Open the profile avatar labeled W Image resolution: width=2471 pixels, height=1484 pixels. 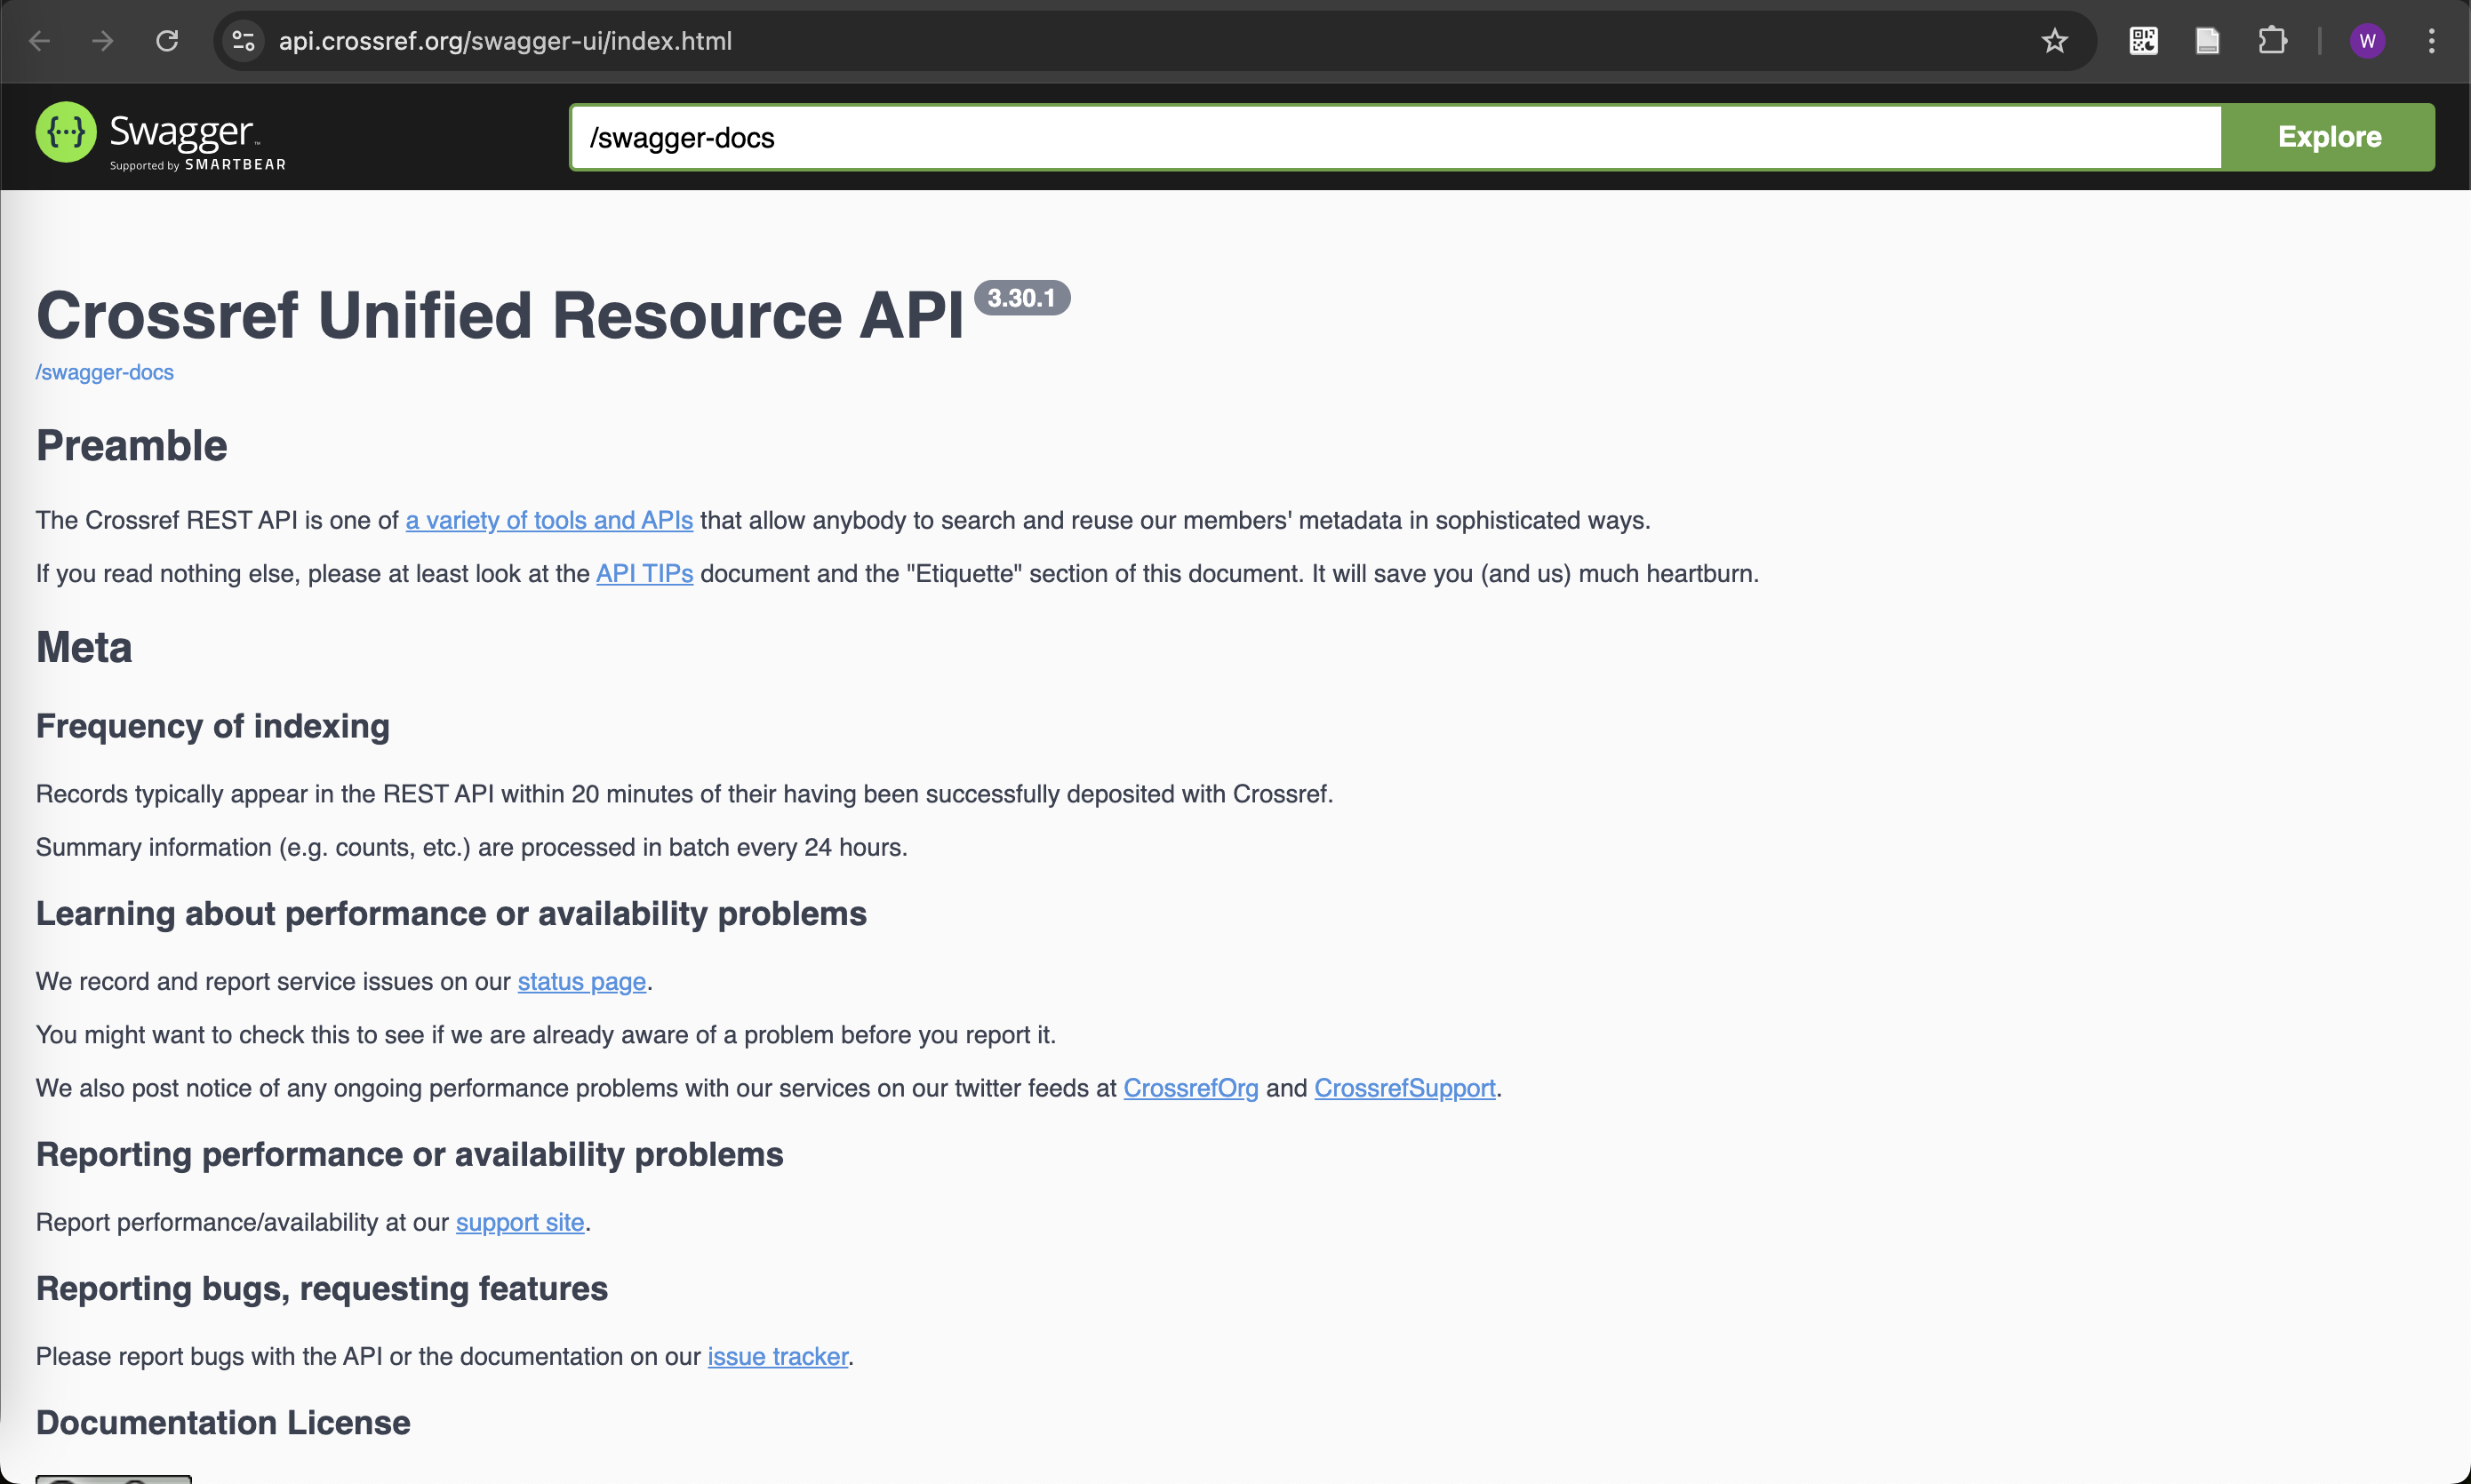(x=2367, y=41)
